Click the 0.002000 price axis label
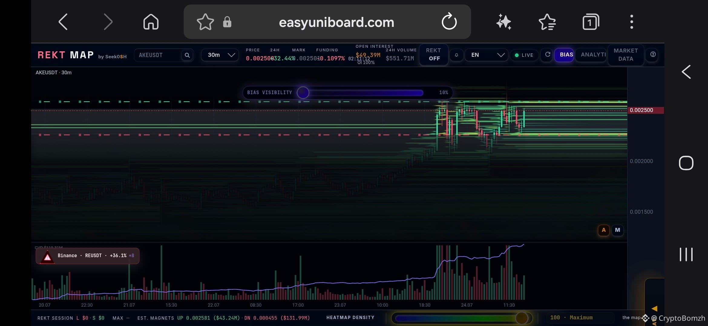The width and height of the screenshot is (708, 326). coord(641,161)
